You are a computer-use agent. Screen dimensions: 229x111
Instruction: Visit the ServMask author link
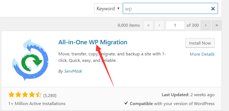pos(72,71)
